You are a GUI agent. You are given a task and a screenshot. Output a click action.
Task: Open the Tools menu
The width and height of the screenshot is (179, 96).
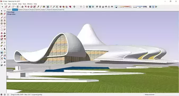24,4
